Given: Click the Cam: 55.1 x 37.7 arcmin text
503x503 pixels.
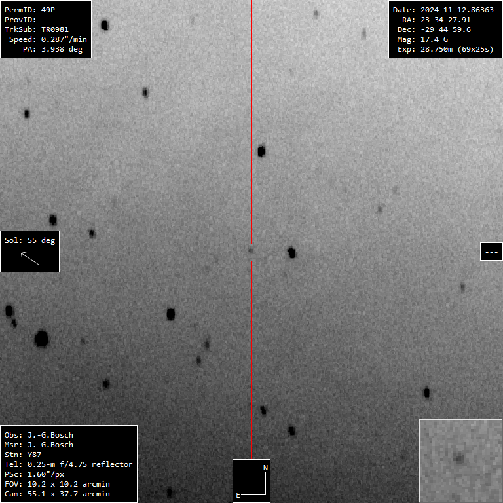Looking at the screenshot, I should (57, 494).
